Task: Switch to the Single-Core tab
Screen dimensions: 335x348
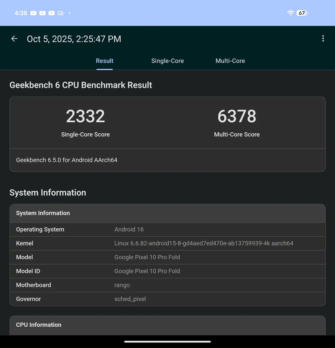Action: point(167,61)
